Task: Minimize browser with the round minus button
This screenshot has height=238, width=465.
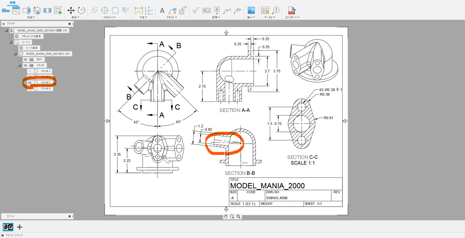Action: [70, 24]
